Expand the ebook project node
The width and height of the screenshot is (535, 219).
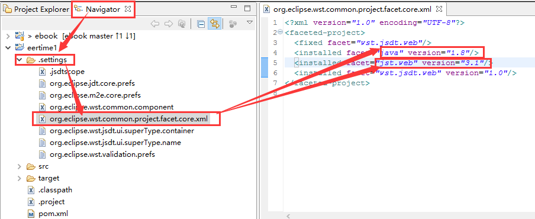click(x=8, y=36)
